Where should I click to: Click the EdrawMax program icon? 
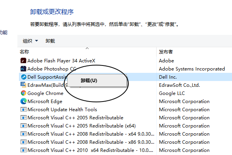tap(23, 85)
